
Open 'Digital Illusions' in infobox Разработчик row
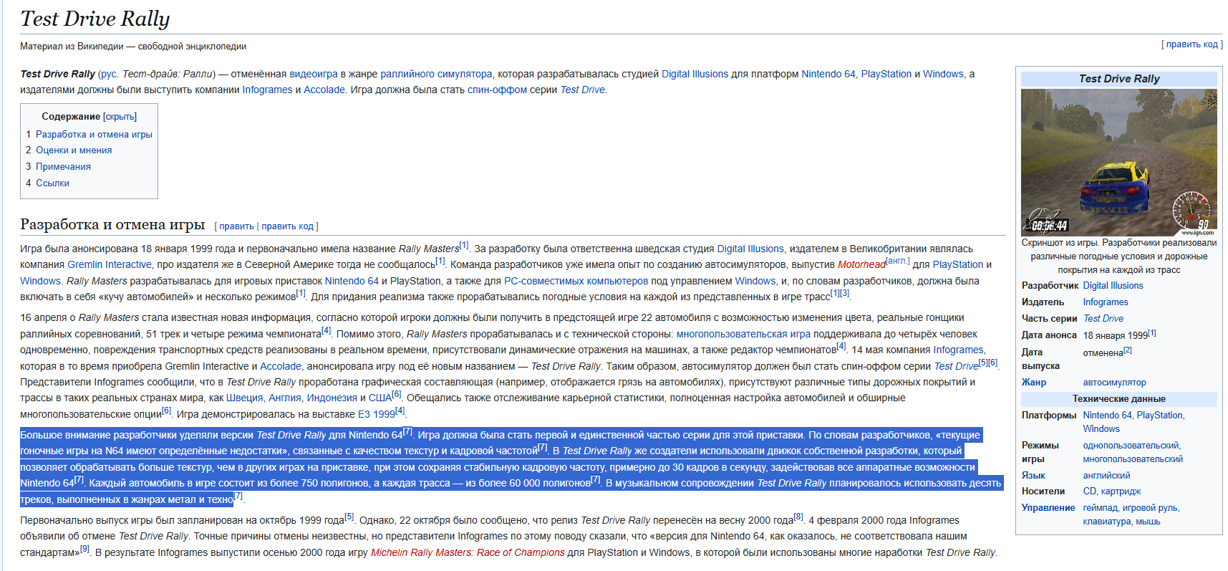coord(1113,285)
